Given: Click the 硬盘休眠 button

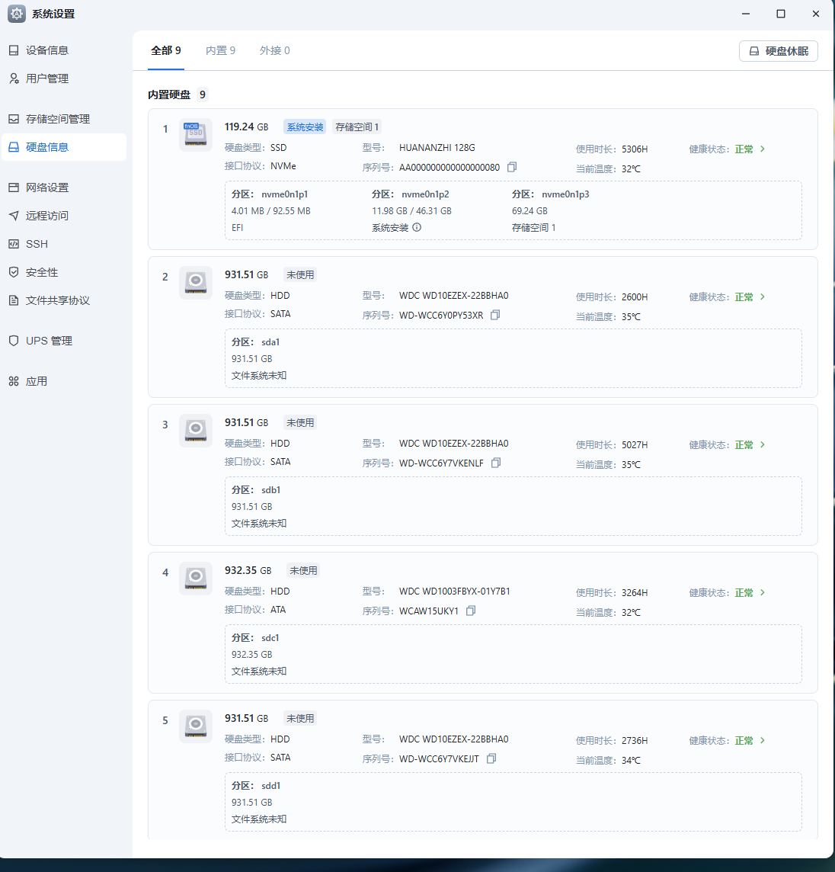Looking at the screenshot, I should 778,51.
